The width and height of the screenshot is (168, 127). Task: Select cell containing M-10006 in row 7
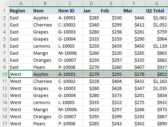click(70, 53)
